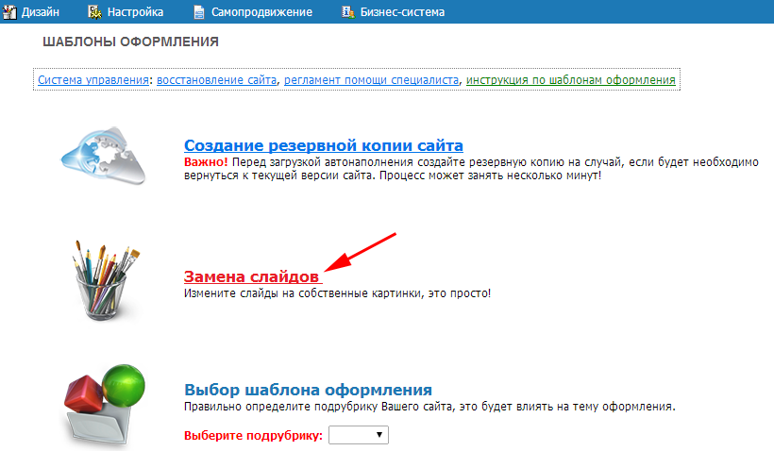This screenshot has width=774, height=451.
Task: Click the Дизайн menu icon
Action: 9,12
